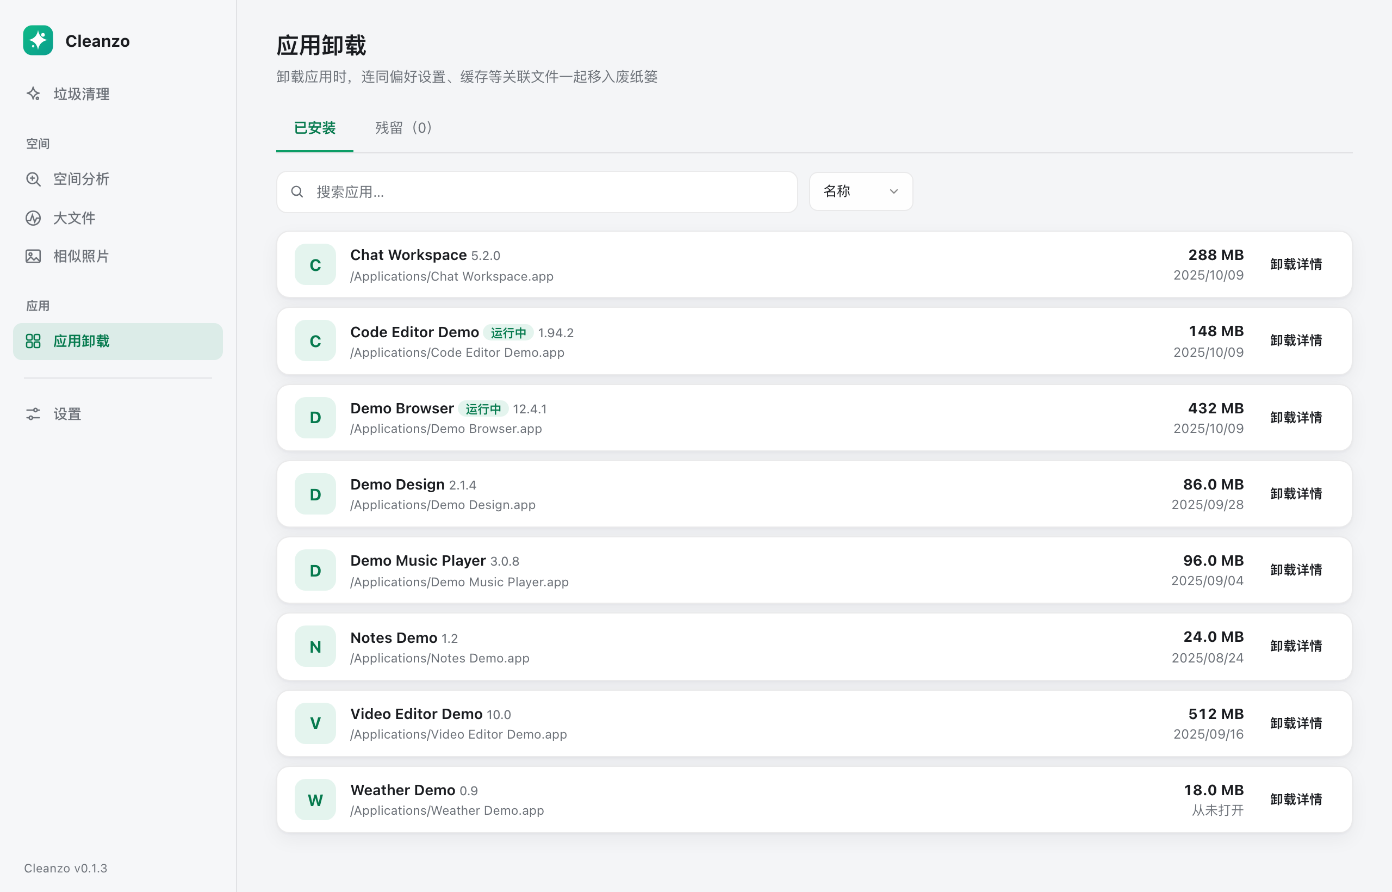Open 相似照片 in the sidebar
The image size is (1392, 892).
click(118, 256)
